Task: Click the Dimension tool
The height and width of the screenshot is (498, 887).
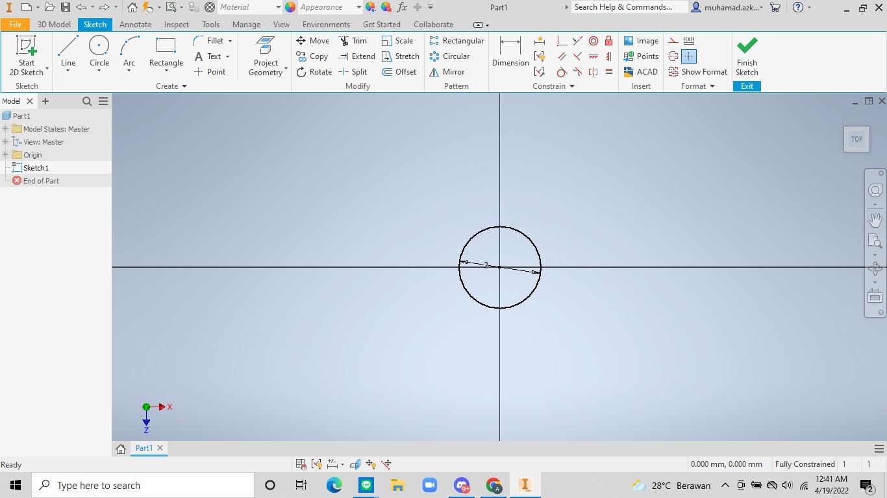Action: (x=510, y=52)
